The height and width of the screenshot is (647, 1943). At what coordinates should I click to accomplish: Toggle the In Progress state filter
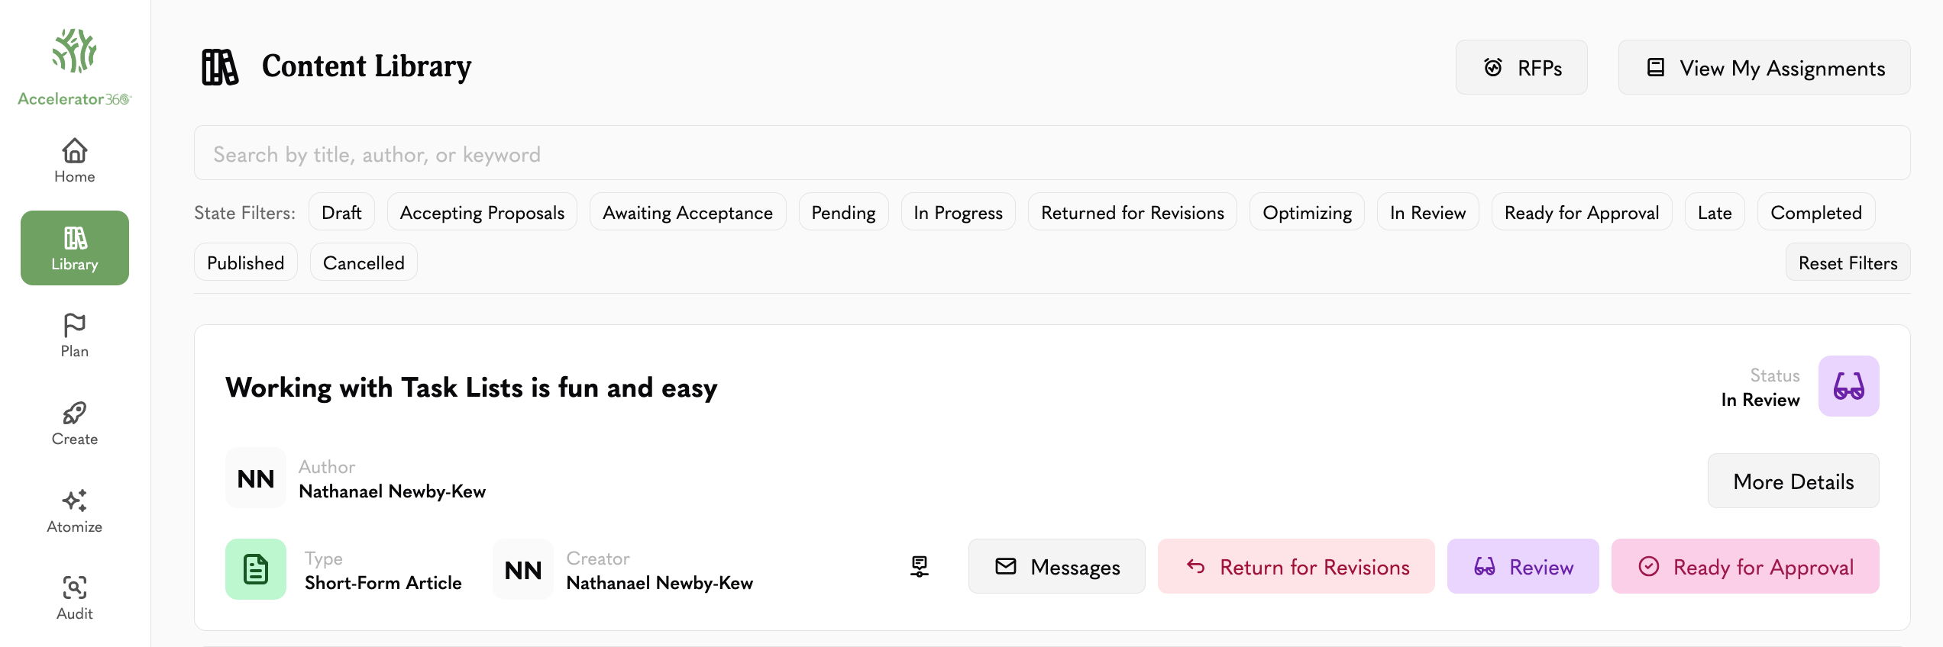(958, 212)
